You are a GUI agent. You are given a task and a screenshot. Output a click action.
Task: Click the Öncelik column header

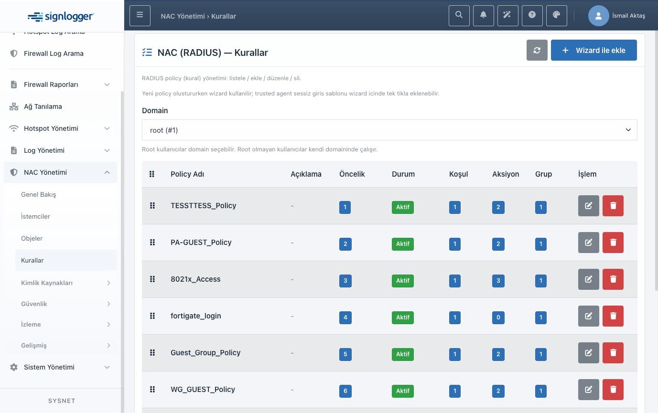pyautogui.click(x=352, y=174)
